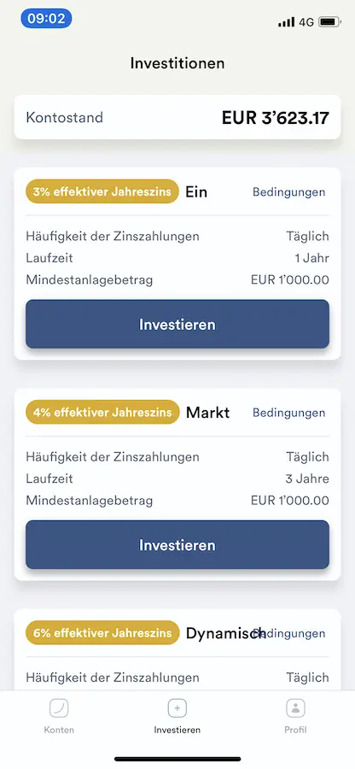Open Bedingungen link for the Dynamisch plan

(289, 633)
